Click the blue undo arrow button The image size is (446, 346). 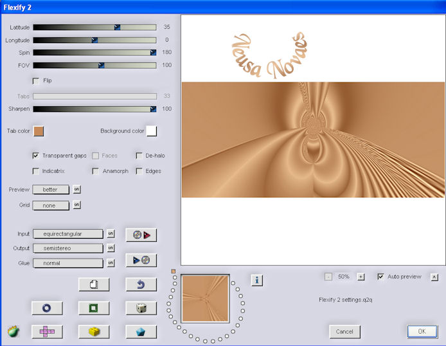click(141, 284)
